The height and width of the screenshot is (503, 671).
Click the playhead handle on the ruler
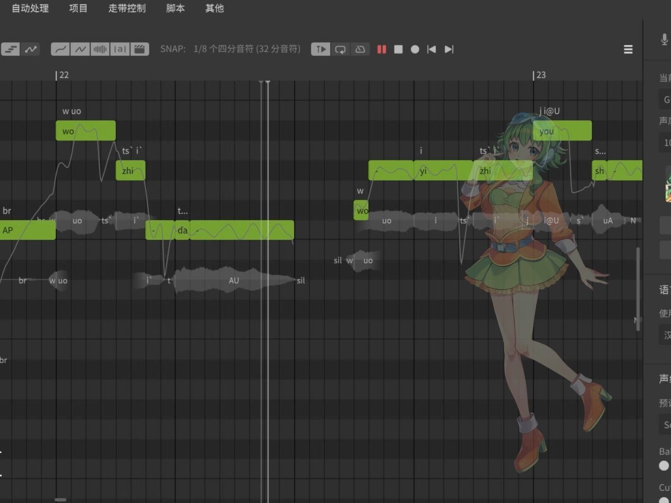click(x=268, y=81)
